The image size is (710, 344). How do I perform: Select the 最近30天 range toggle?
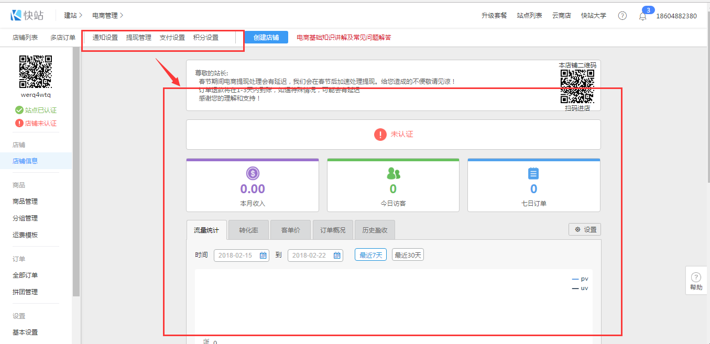click(408, 255)
